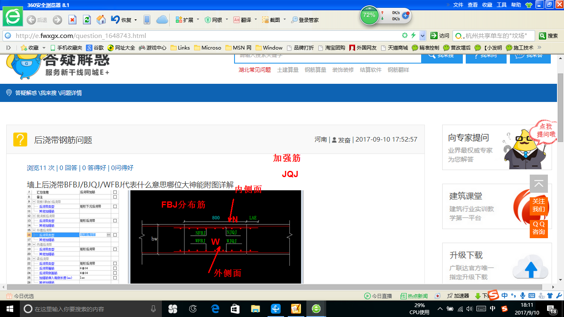Open File Explorer from the taskbar

256,309
